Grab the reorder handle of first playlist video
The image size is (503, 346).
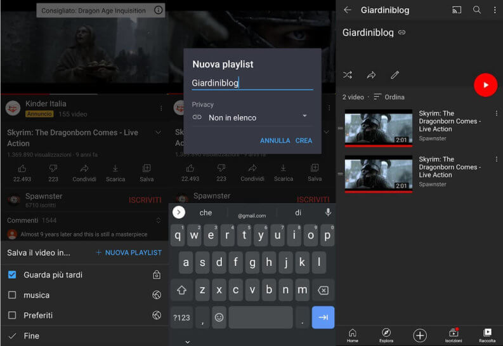[341, 128]
